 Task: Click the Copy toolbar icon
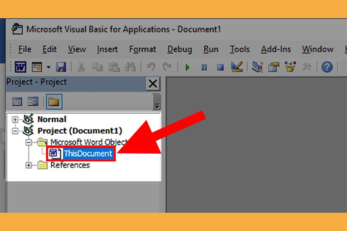click(97, 67)
